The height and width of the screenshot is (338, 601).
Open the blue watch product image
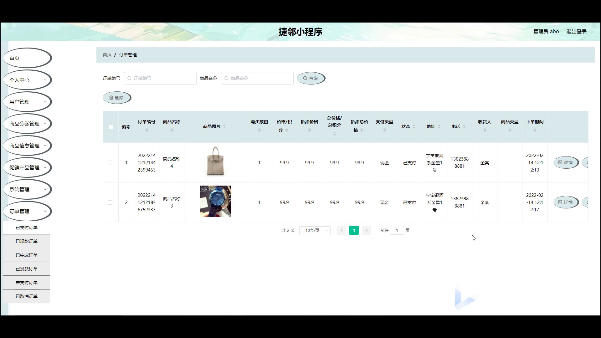click(x=216, y=201)
